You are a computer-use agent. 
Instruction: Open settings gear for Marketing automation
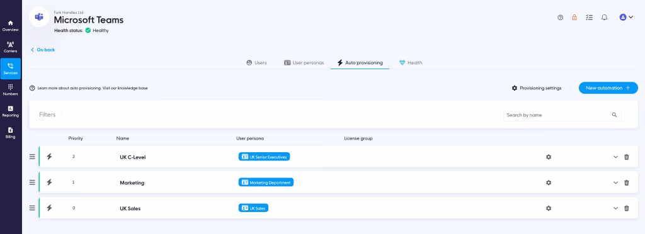tap(549, 182)
